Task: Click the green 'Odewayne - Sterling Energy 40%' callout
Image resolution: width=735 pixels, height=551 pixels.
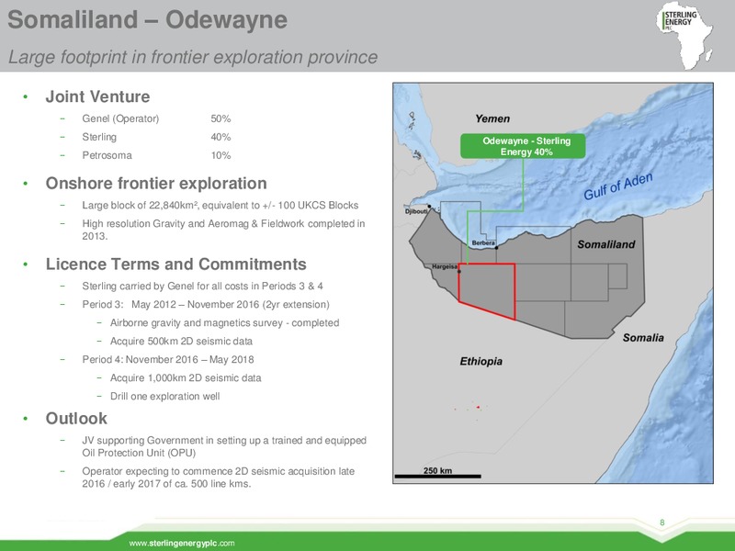Action: coord(523,146)
